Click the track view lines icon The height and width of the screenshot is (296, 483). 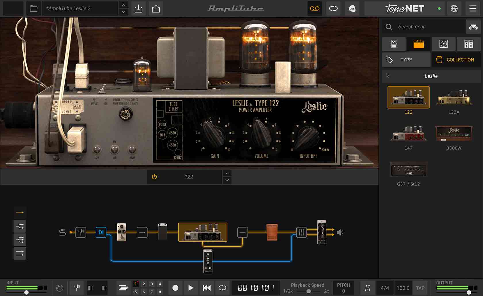(123, 288)
